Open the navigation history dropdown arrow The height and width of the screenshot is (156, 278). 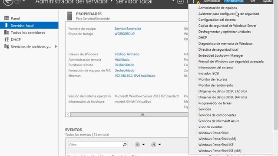click(24, 1)
